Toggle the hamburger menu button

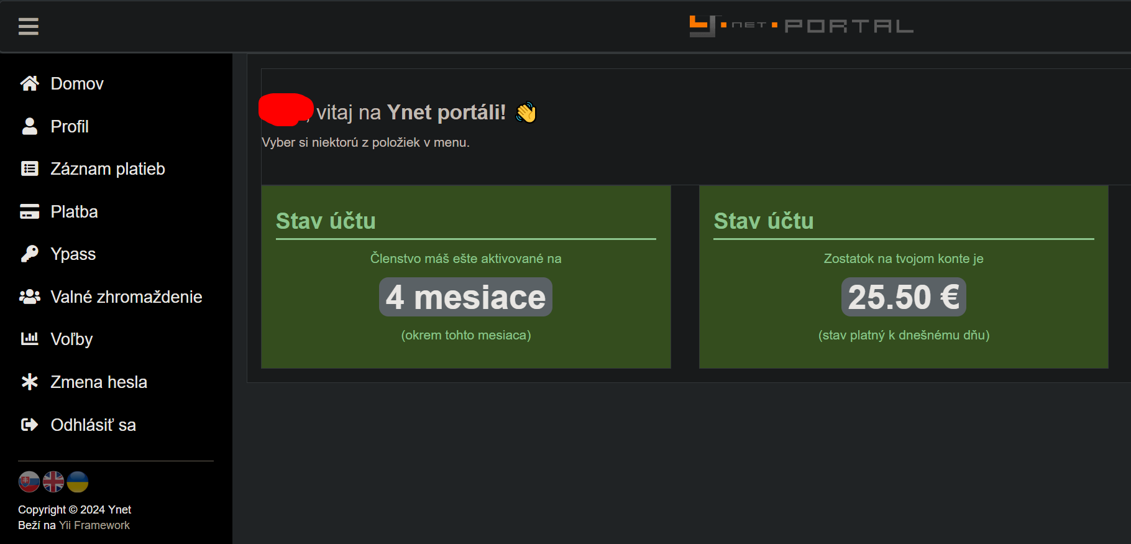(29, 27)
